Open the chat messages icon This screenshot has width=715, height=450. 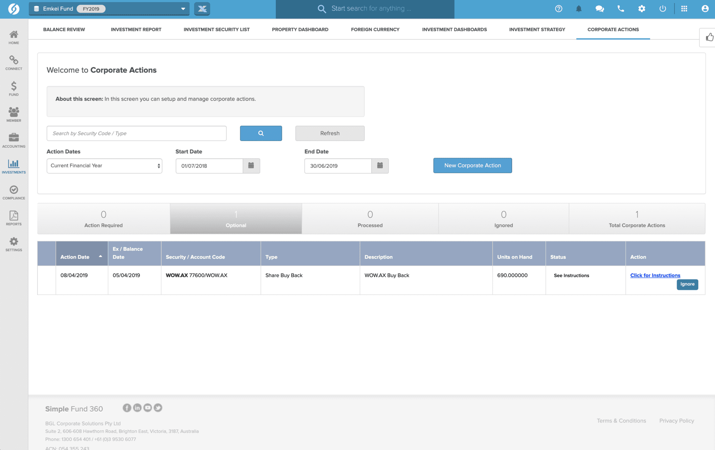[600, 9]
